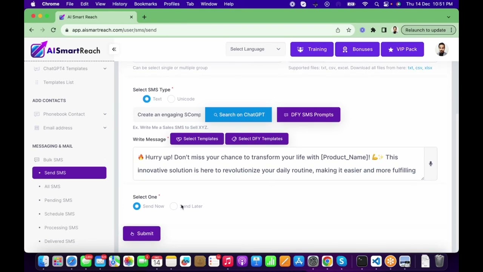Click the Templates List drag-handle icon
Viewport: 483px width, 272px height.
click(37, 82)
